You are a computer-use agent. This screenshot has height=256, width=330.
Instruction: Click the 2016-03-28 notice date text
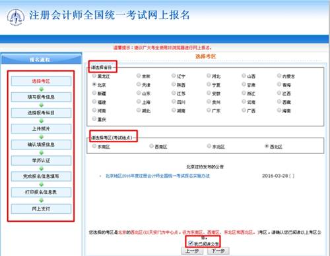275,176
